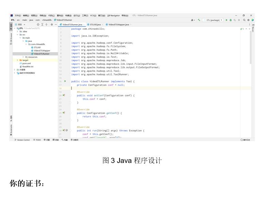Screen dimensions: 263x197
Task: Open Search Everywhere magnifier icon
Action: pos(244,20)
